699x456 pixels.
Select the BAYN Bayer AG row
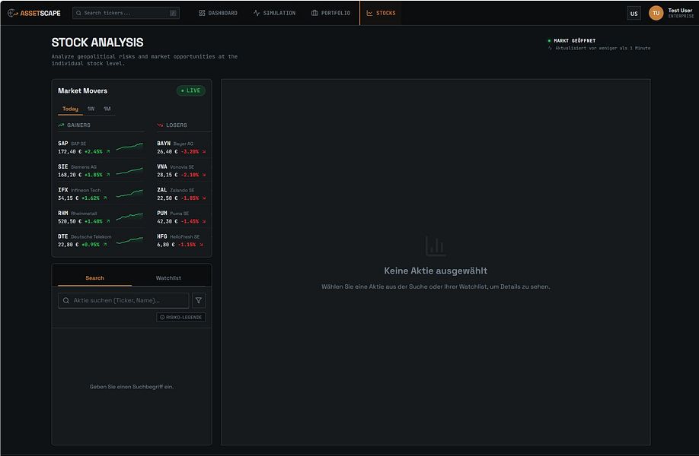pos(182,147)
